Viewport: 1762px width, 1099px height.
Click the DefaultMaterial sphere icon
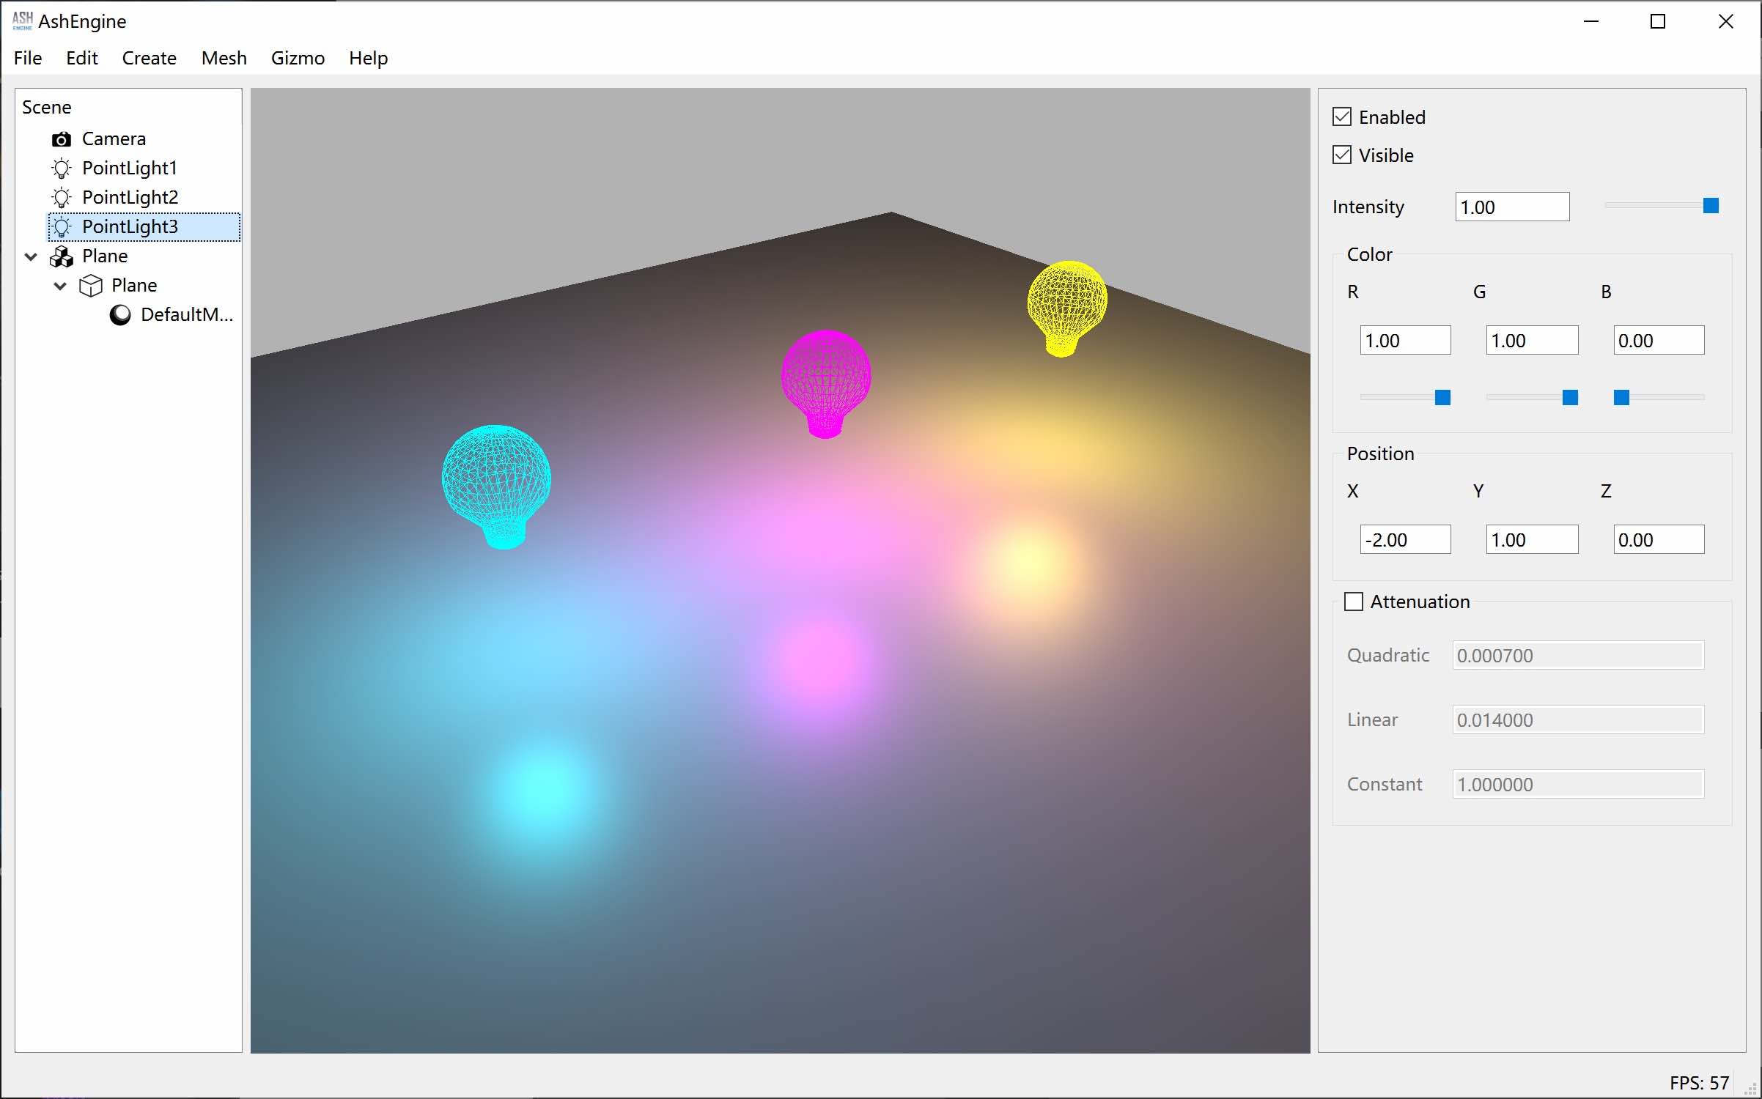(120, 315)
